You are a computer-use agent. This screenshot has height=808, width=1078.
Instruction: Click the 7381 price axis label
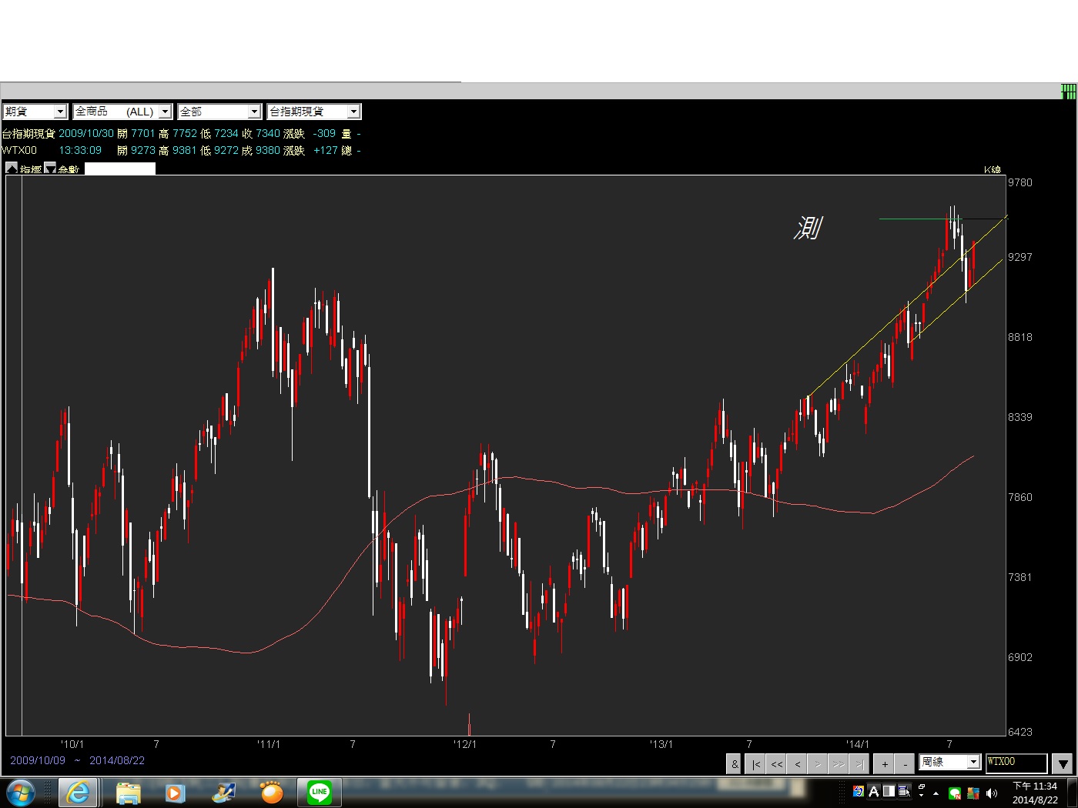pos(1020,577)
